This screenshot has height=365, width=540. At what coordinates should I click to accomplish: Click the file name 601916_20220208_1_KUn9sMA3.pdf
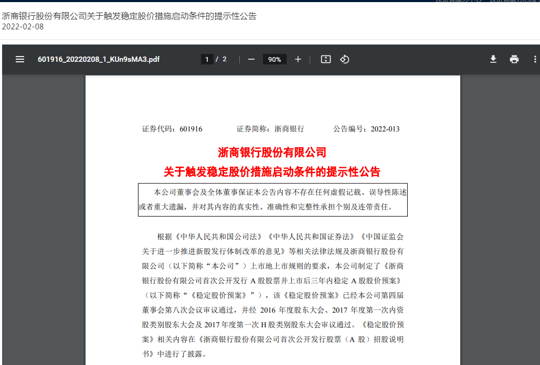click(x=99, y=60)
